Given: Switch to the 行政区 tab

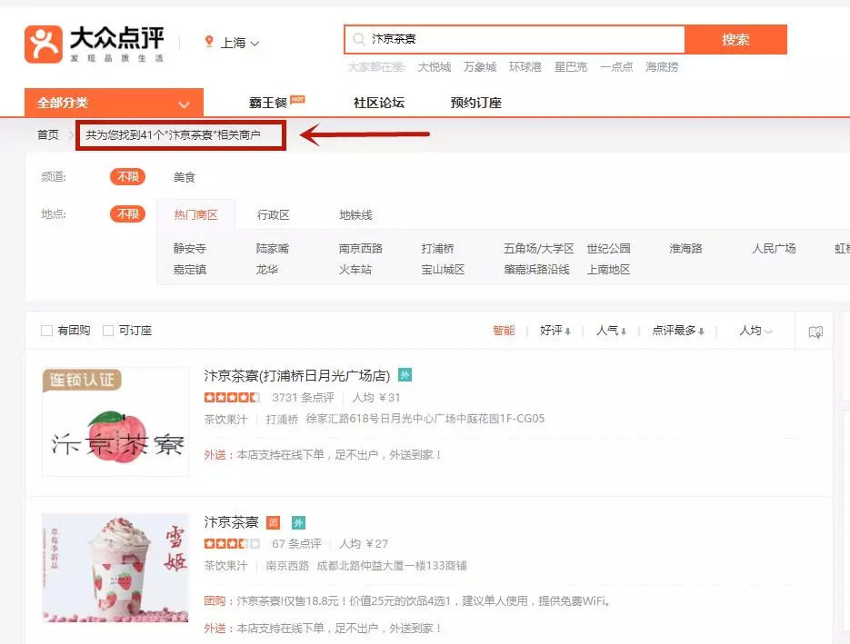Looking at the screenshot, I should pos(273,215).
